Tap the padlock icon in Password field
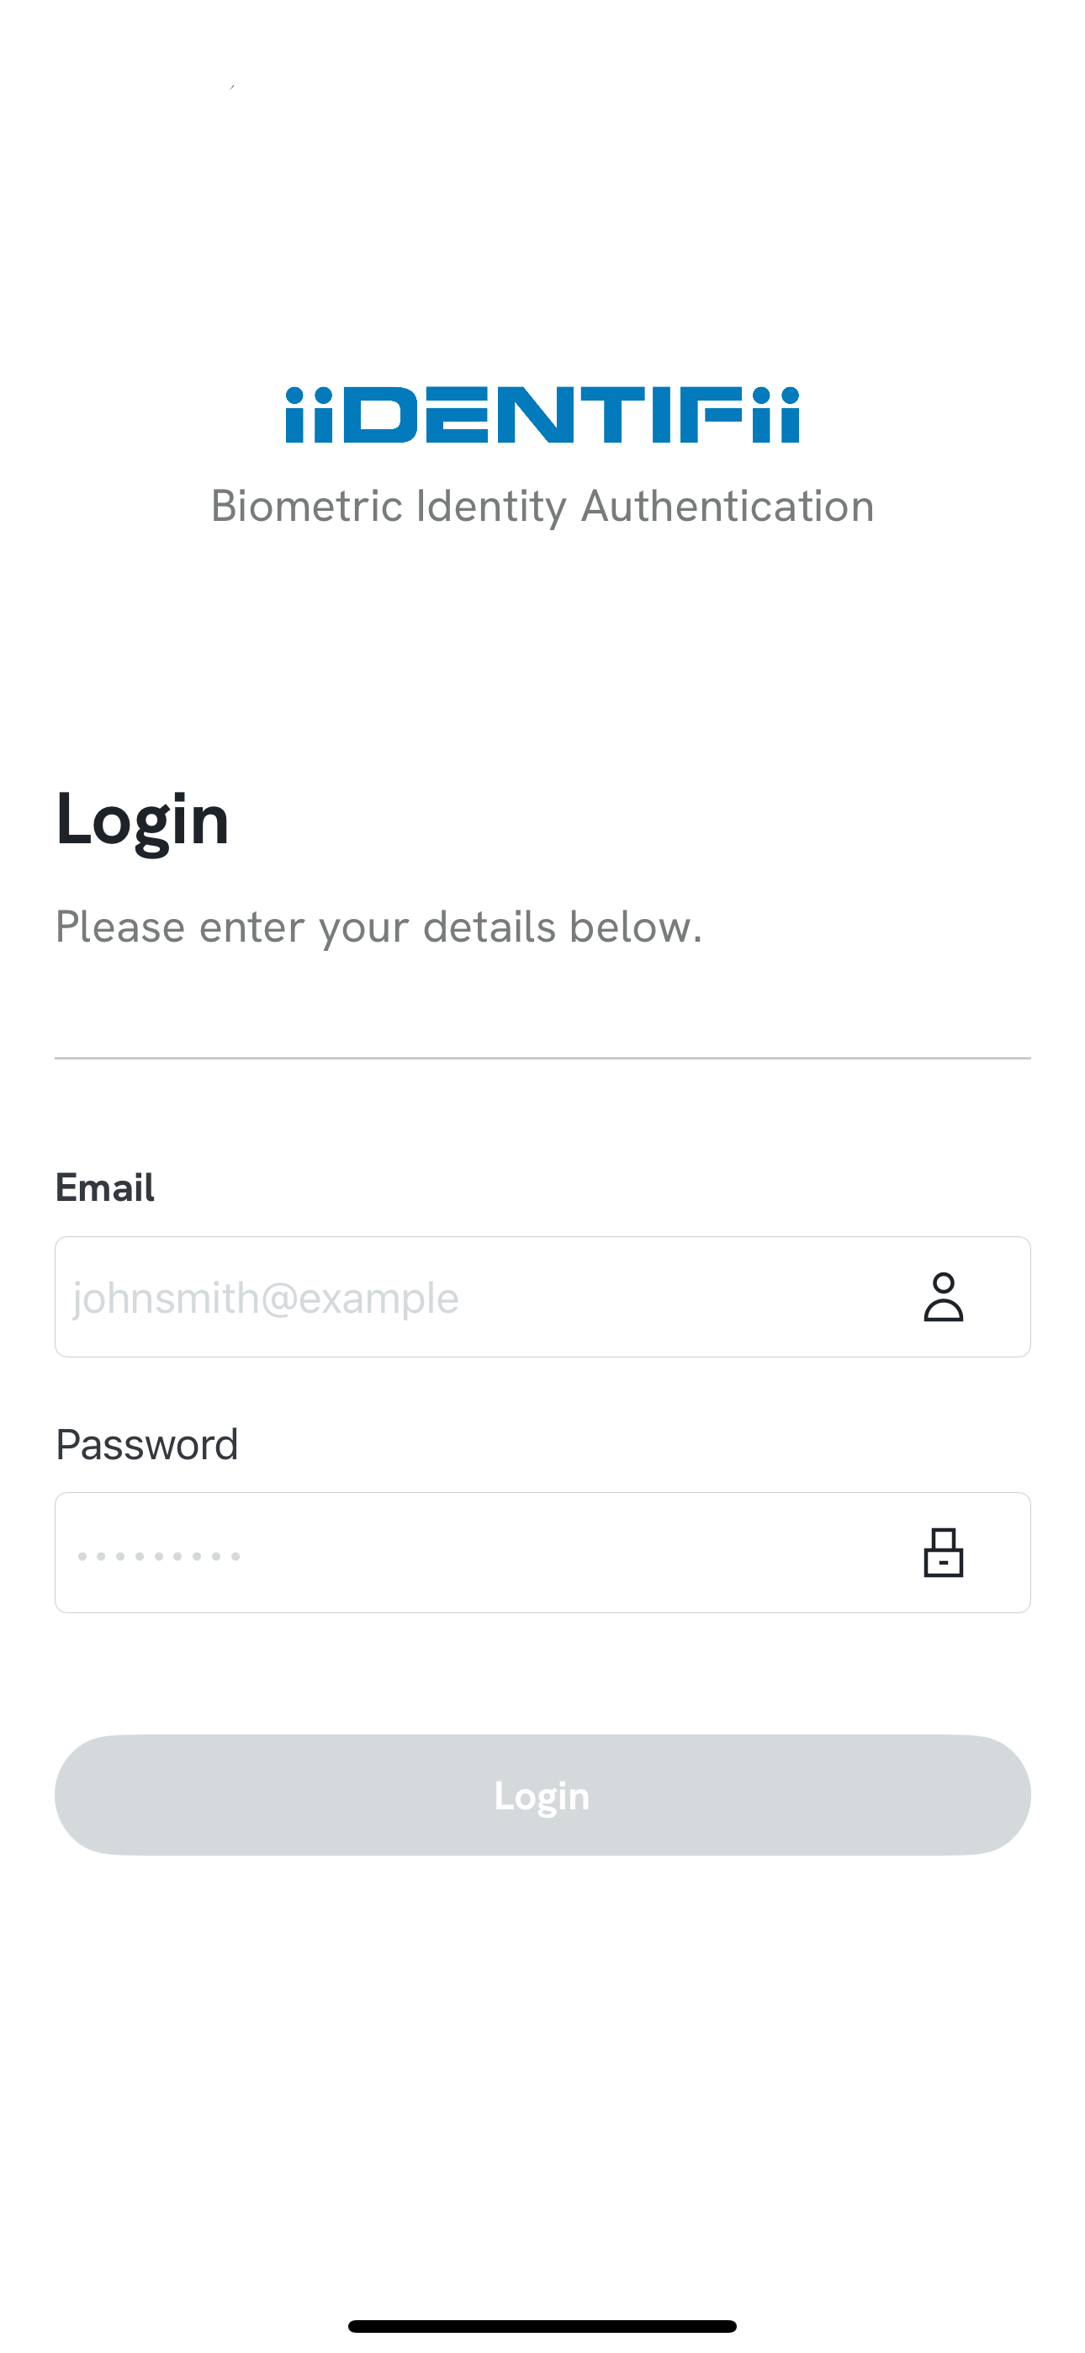Screen dimensions: 1085x2353 point(943,1553)
